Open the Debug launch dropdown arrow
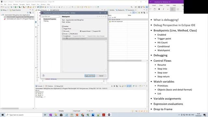The image size is (208, 117). click(x=13, y=7)
